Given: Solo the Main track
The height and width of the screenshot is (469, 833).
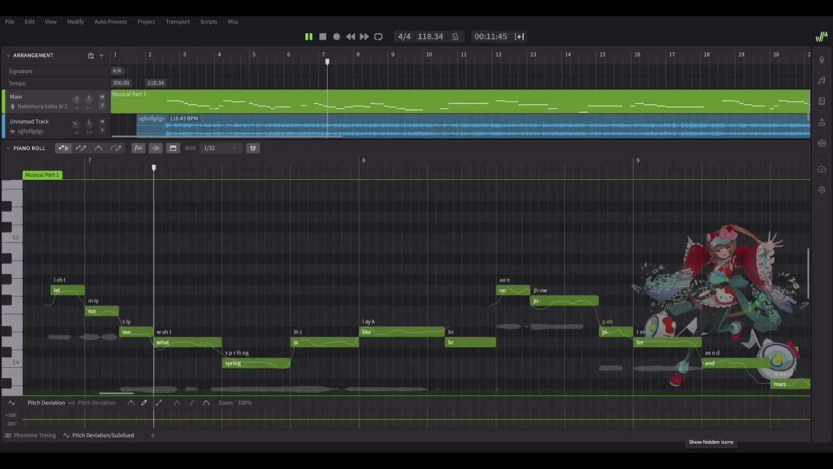Looking at the screenshot, I should [x=102, y=106].
